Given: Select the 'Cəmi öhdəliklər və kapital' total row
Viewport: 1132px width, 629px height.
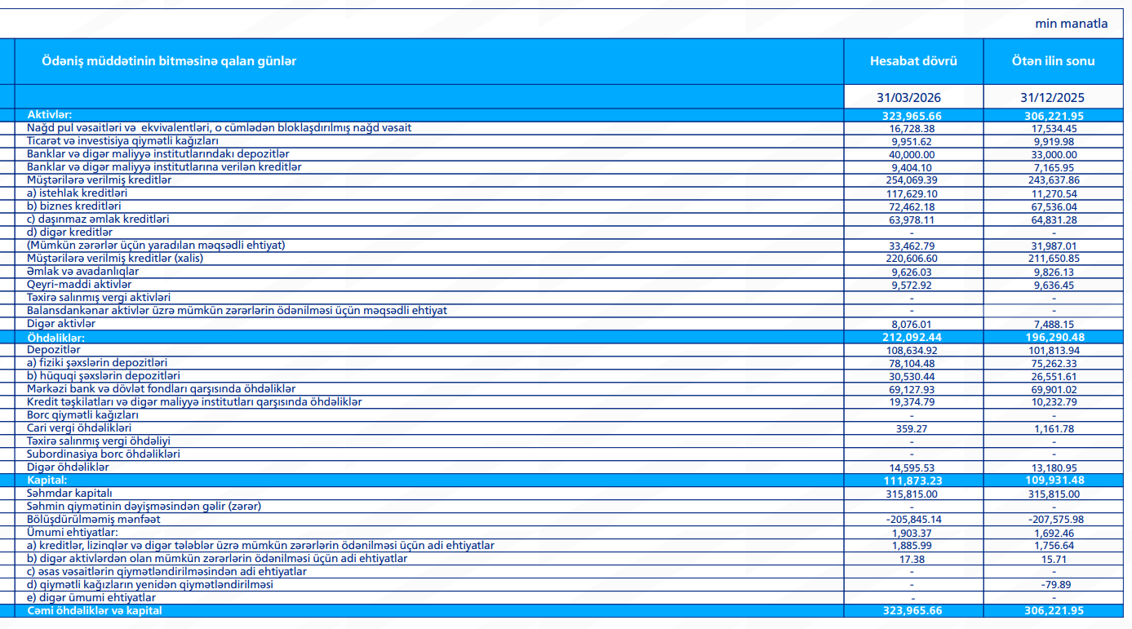Looking at the screenshot, I should 95,610.
